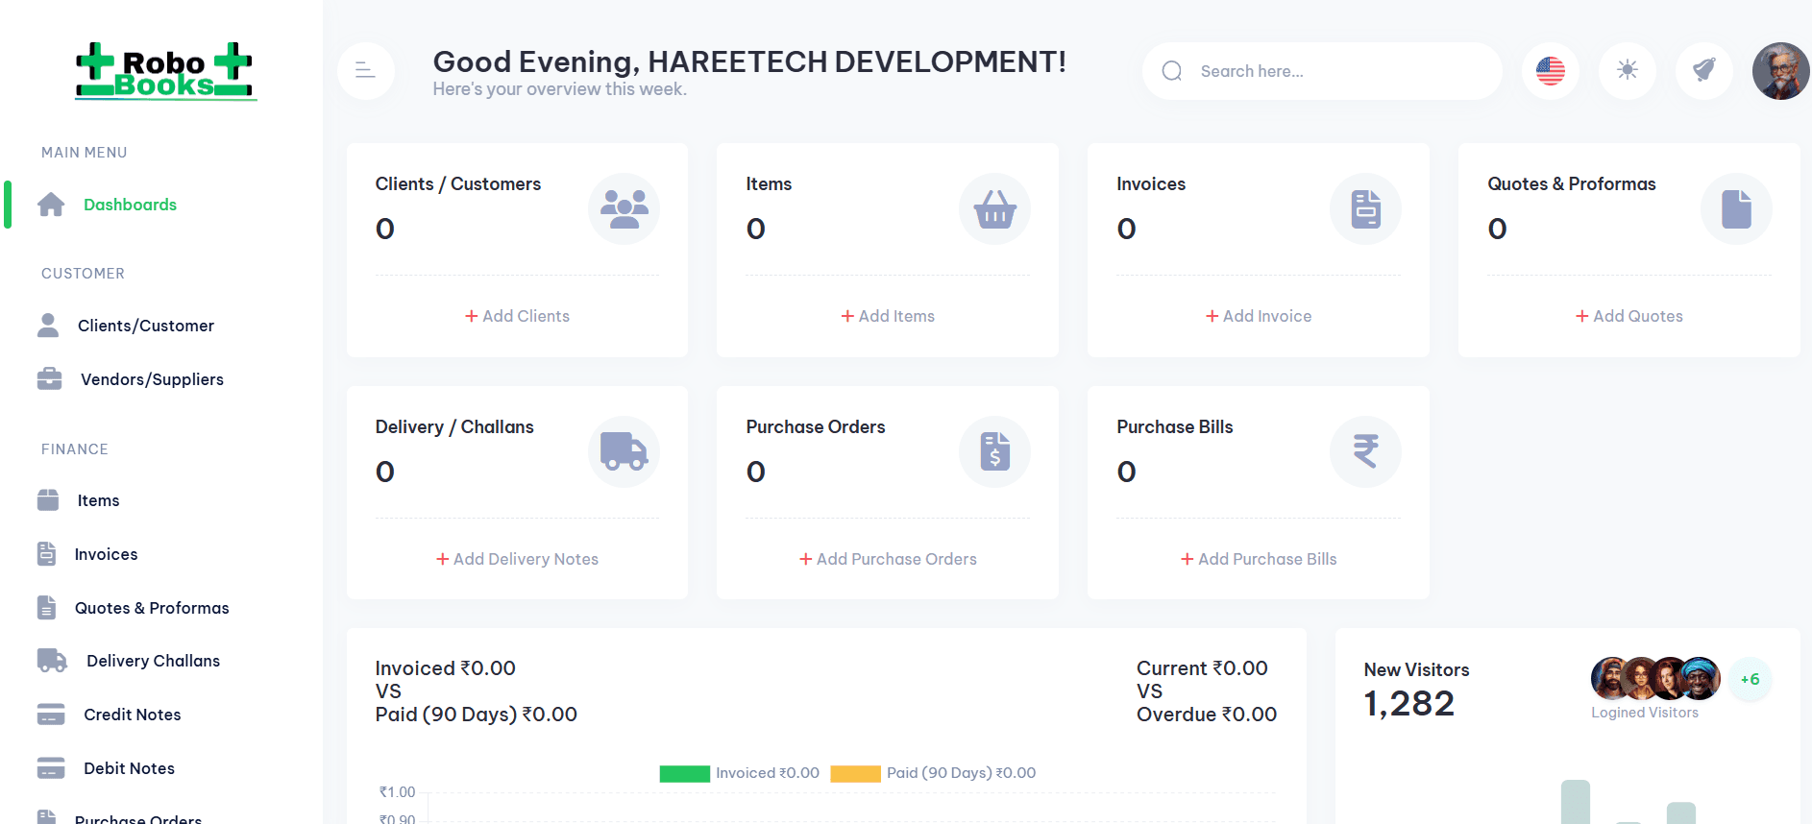Click the Clients / Customers people icon
Image resolution: width=1812 pixels, height=824 pixels.
[x=624, y=208]
